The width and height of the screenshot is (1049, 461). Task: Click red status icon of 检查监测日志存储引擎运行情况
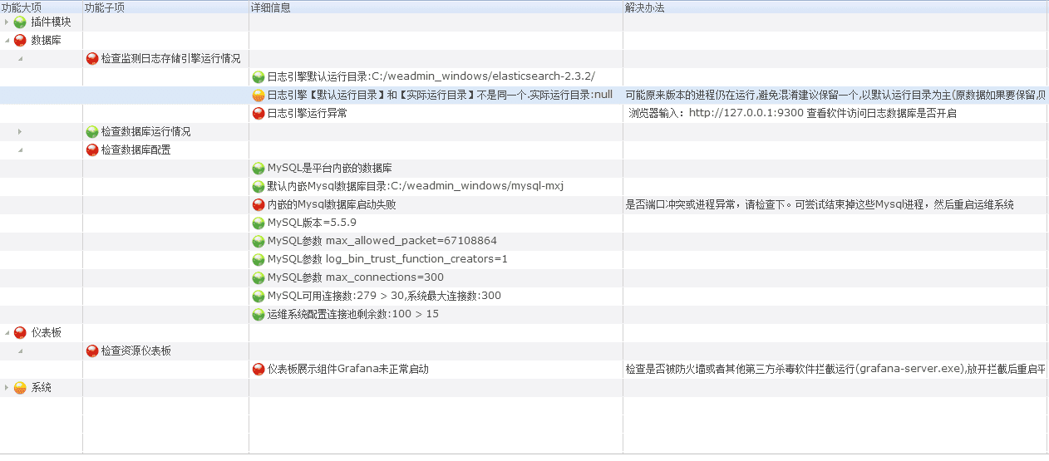[x=92, y=59]
